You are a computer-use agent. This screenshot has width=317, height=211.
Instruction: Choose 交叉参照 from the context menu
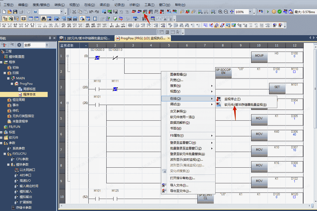click(x=178, y=111)
